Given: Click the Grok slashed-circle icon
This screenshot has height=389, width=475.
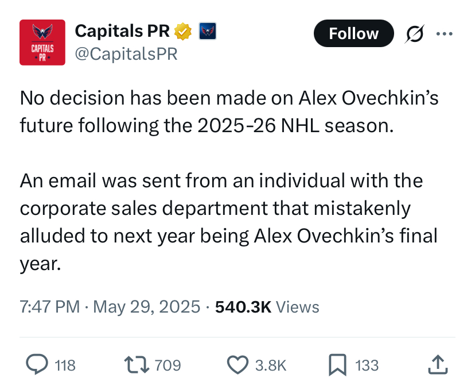Looking at the screenshot, I should click(414, 34).
